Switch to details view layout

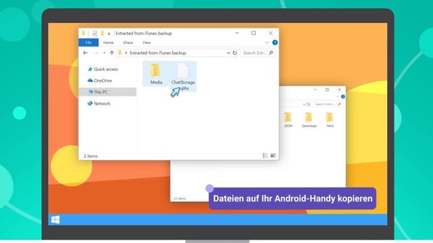click(265, 156)
